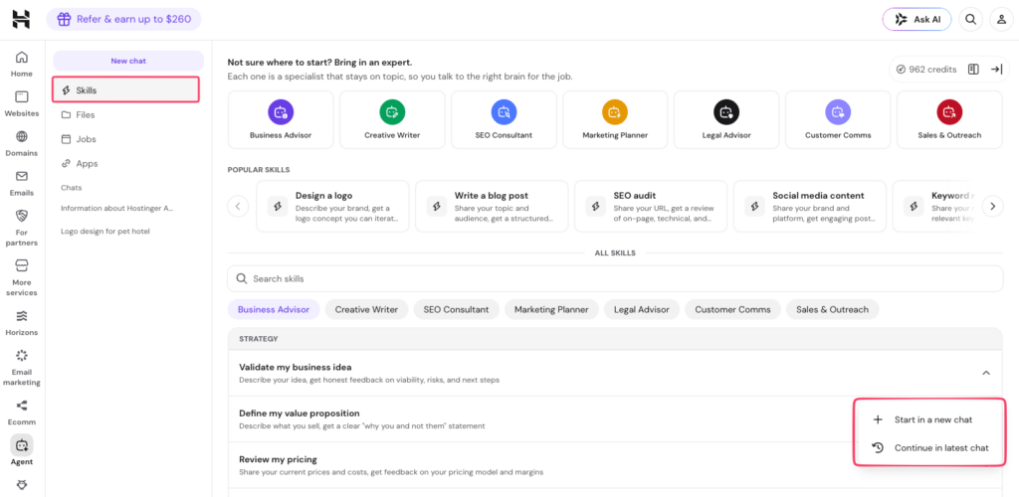Open the Information about Hostinger chat
The image size is (1019, 497).
coord(117,209)
